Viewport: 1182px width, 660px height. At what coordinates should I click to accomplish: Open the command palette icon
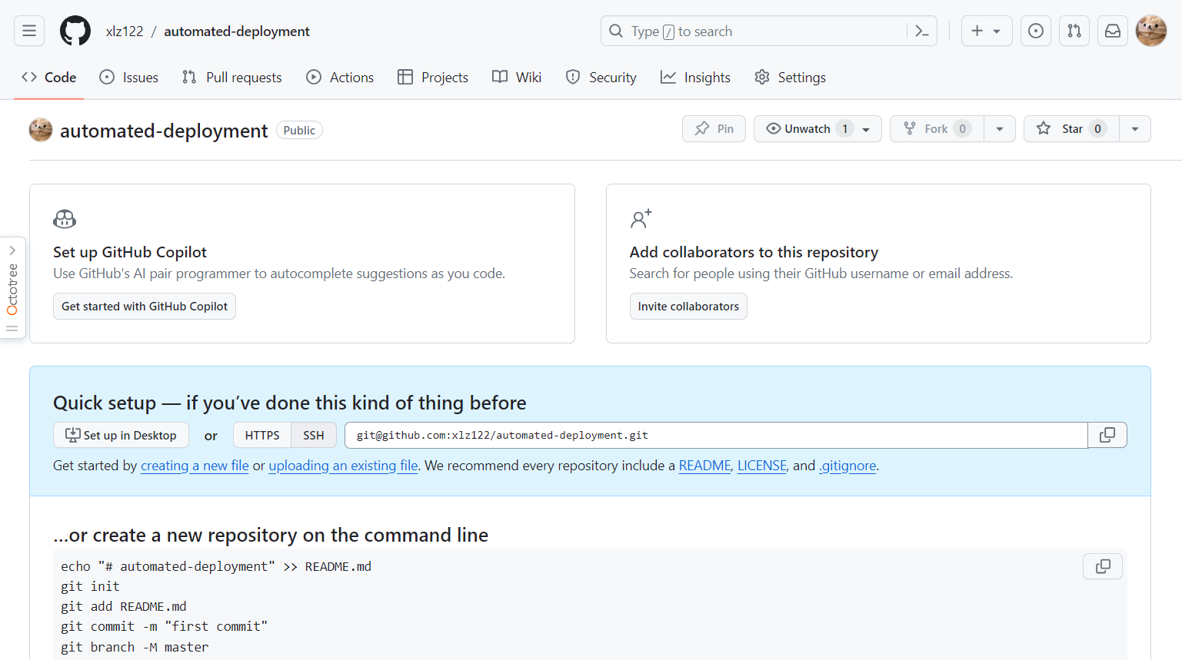[921, 32]
